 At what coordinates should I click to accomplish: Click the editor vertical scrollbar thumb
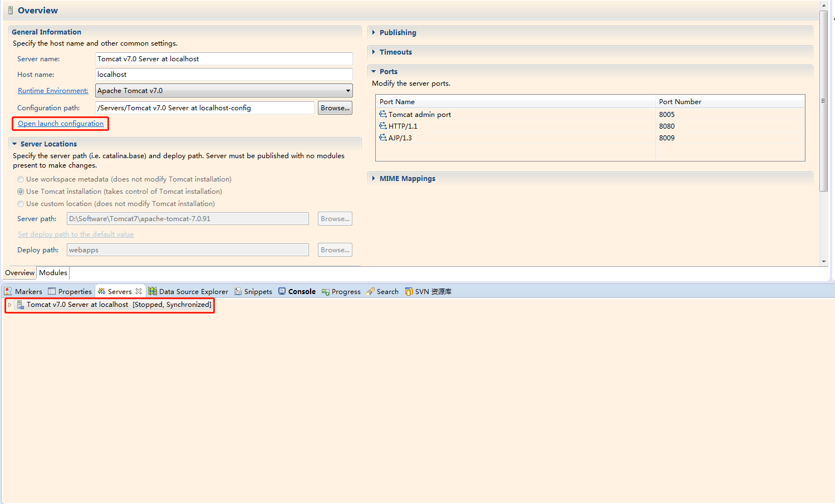pos(824,101)
